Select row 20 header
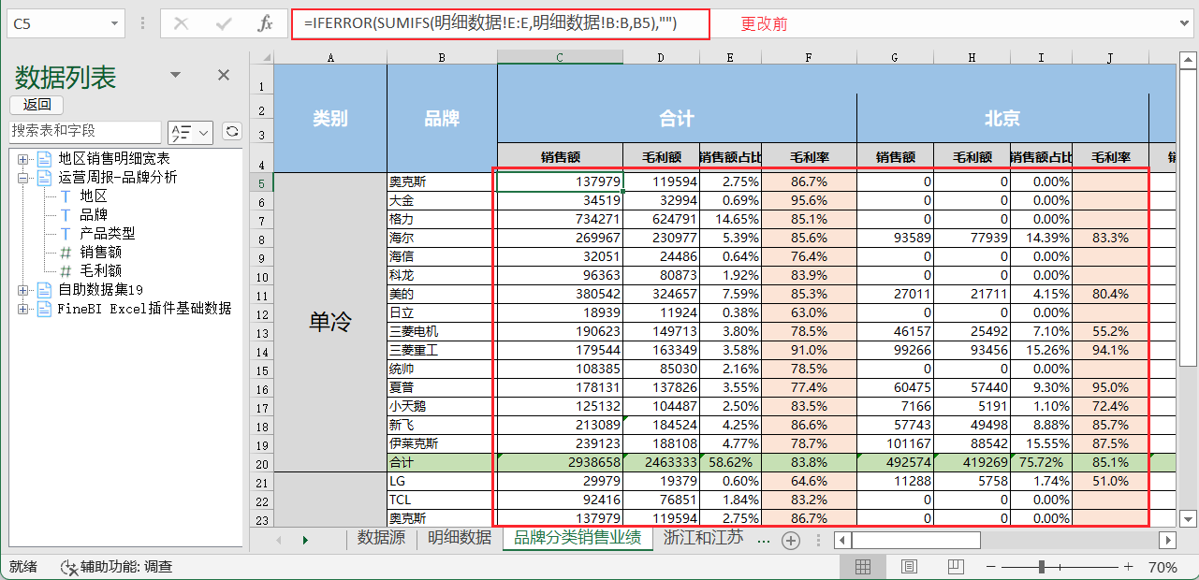The width and height of the screenshot is (1199, 580). [x=261, y=463]
